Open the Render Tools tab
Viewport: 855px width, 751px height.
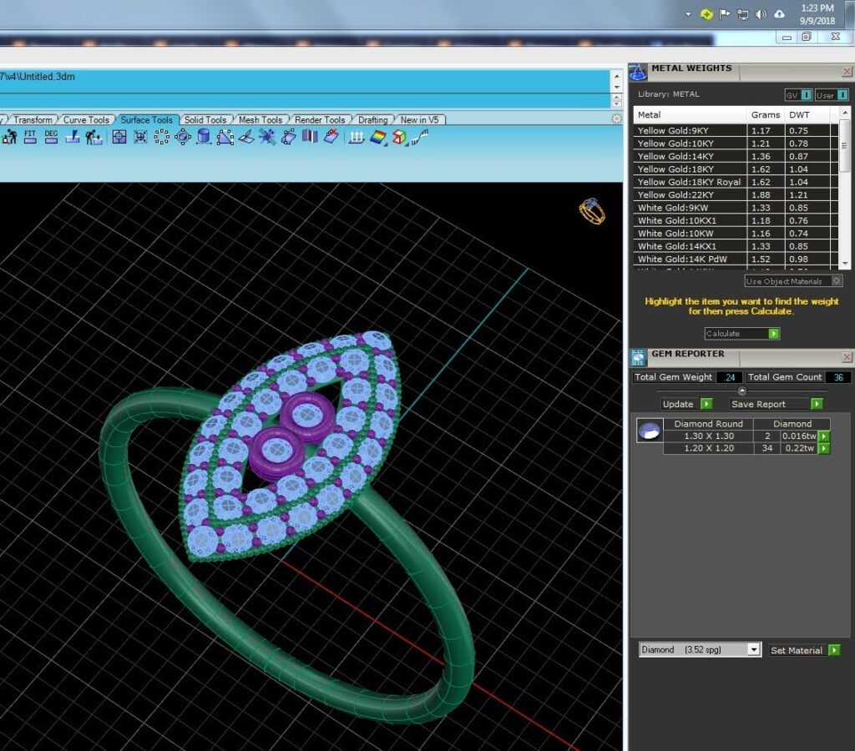point(320,120)
